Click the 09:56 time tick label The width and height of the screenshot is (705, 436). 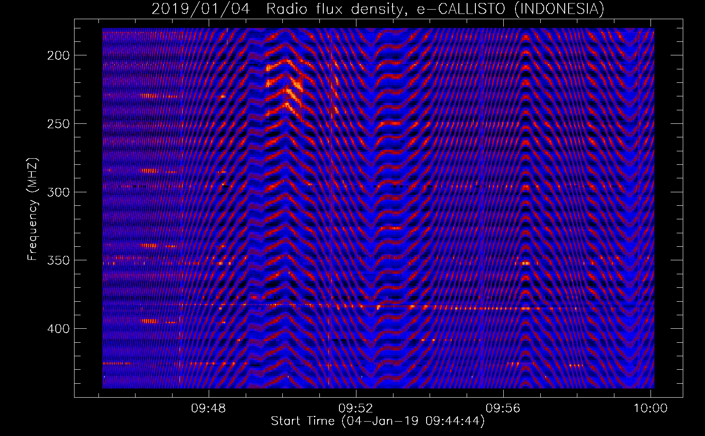(503, 408)
